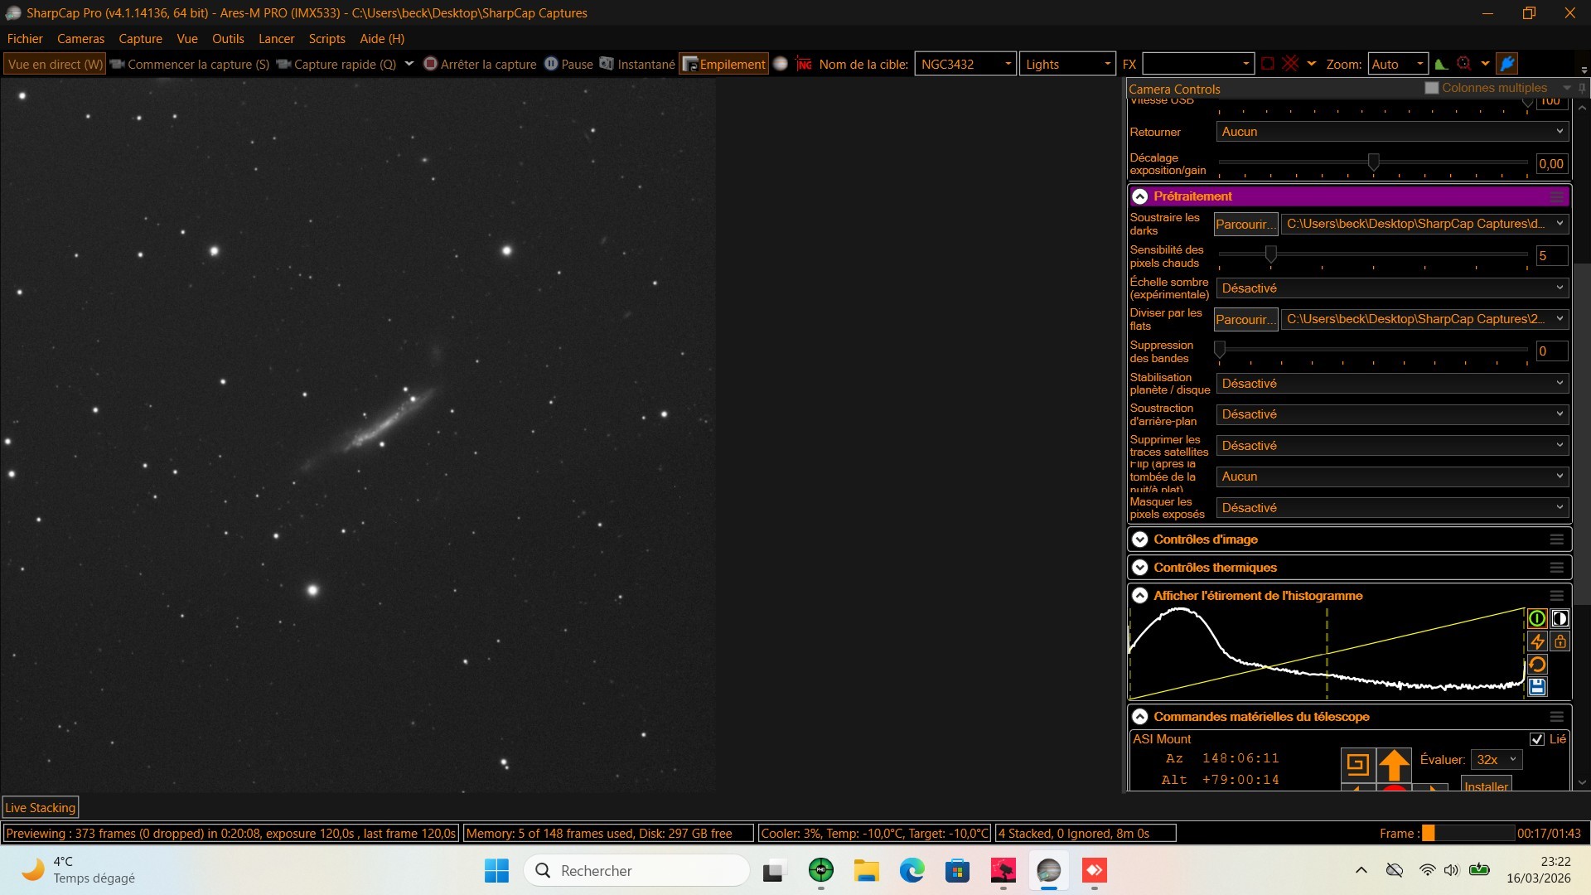Open the Stabilisation planète / disque dropdown

1392,384
